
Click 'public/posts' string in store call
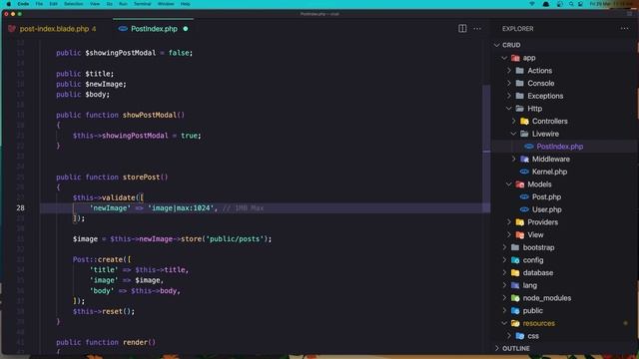(235, 239)
